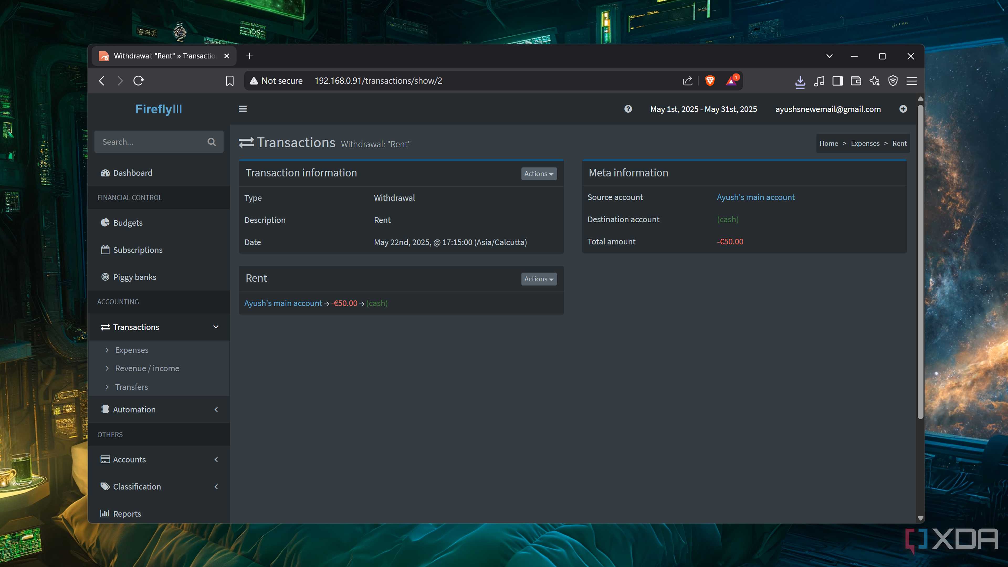Select Expenses under Transactions
This screenshot has height=567, width=1008.
pos(132,350)
